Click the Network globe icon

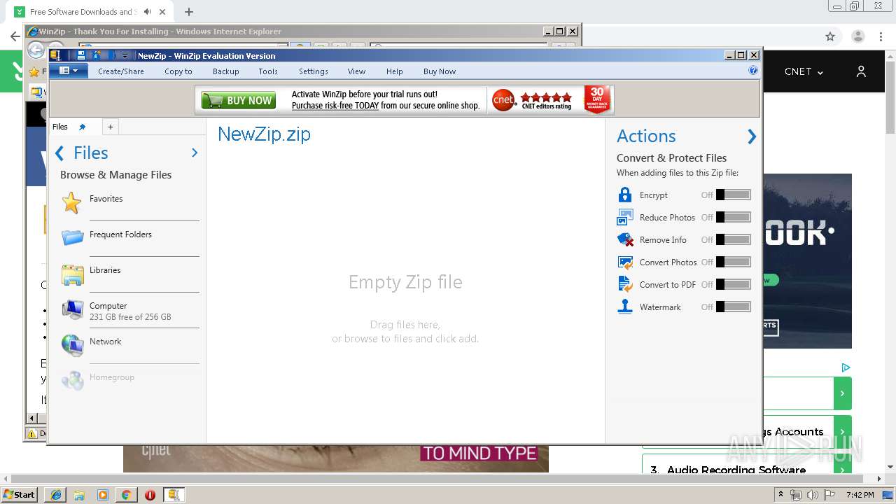(x=72, y=345)
